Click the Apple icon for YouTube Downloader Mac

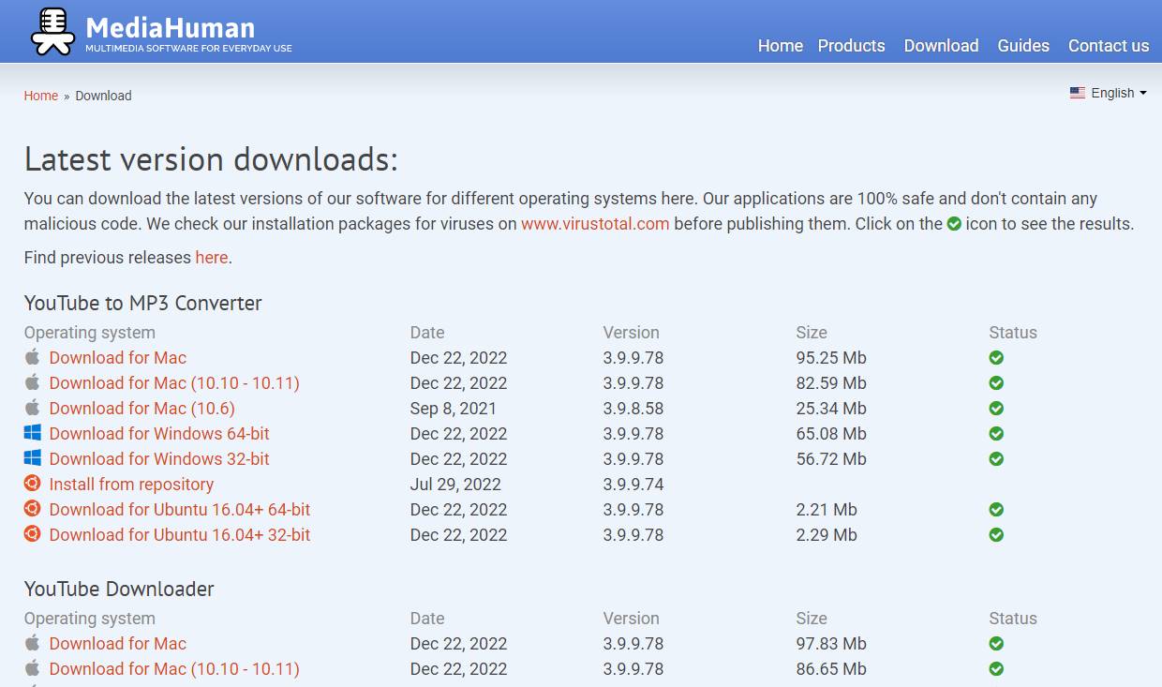tap(31, 643)
